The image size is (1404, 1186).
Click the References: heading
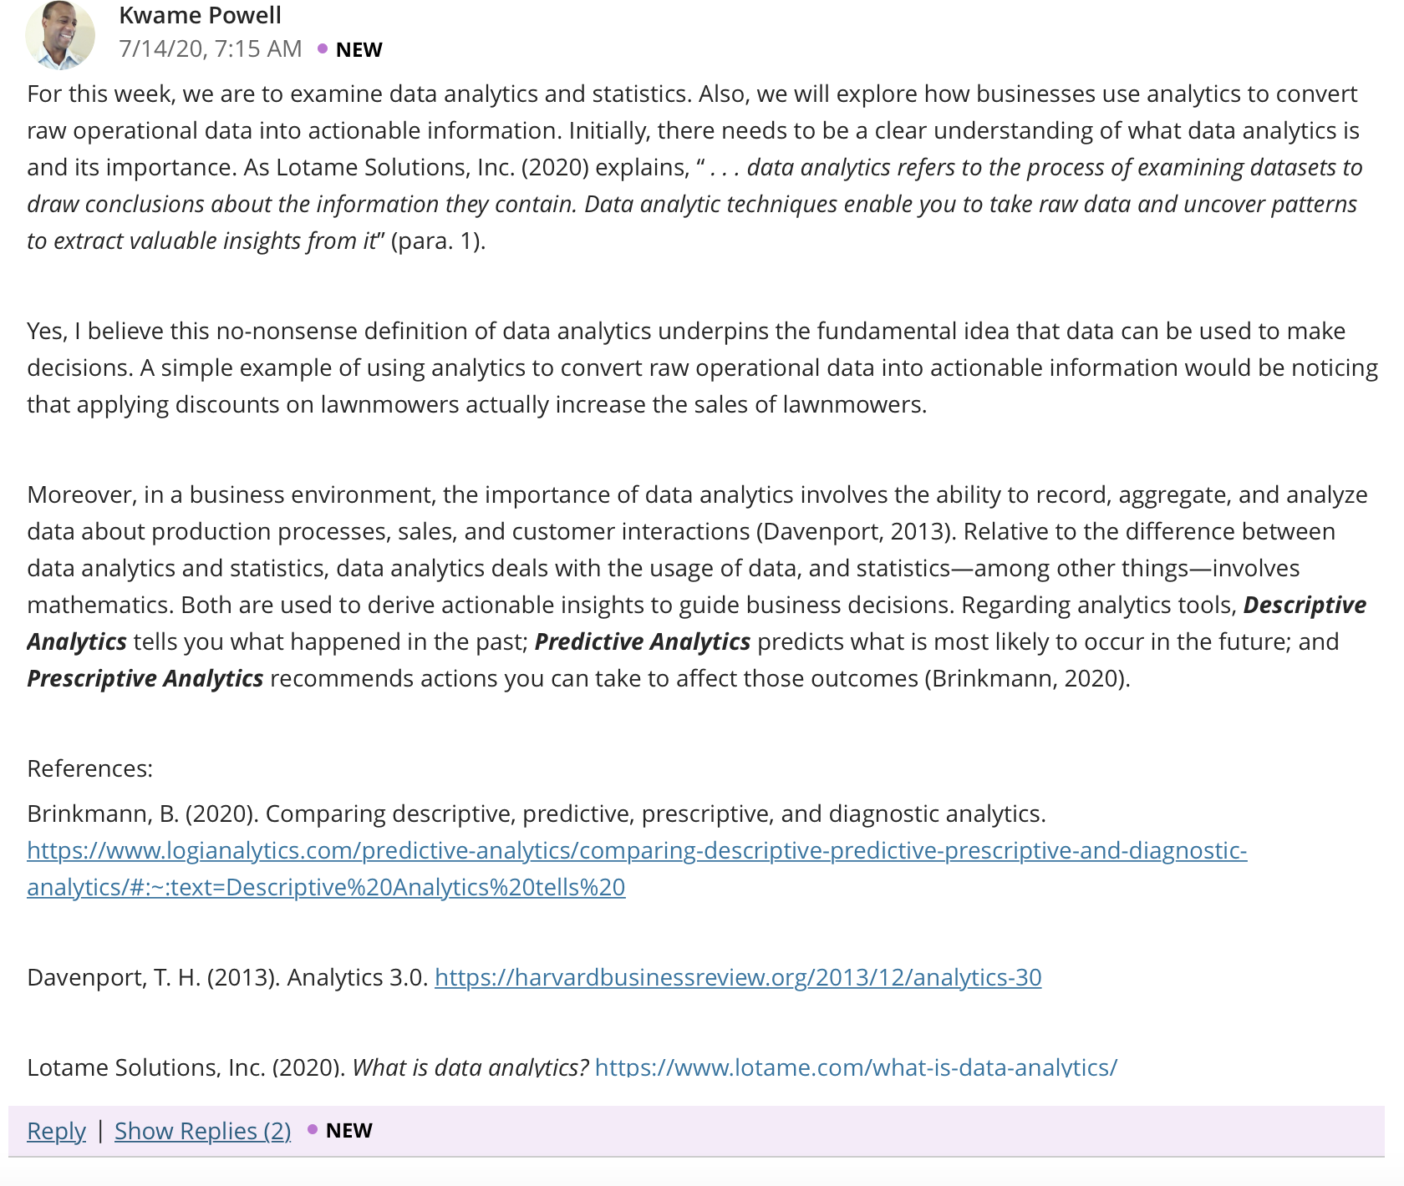pyautogui.click(x=89, y=768)
